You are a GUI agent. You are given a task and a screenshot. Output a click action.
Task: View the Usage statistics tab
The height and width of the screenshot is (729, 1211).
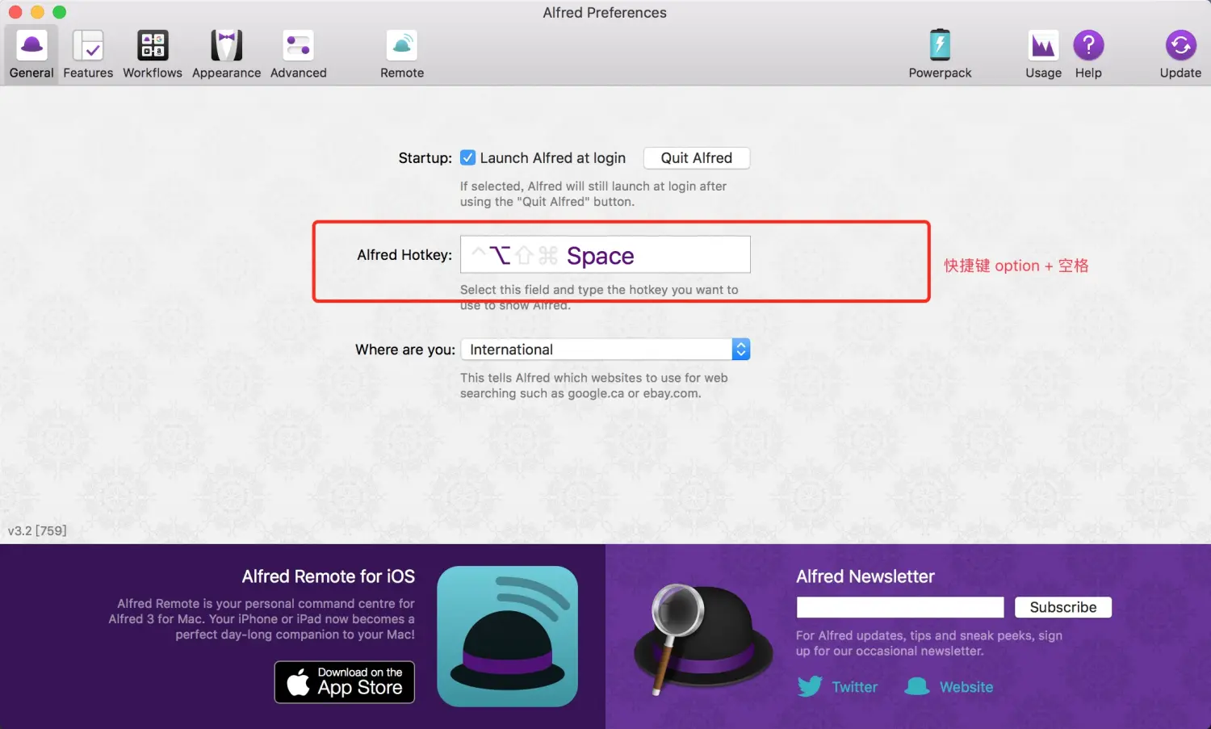[1043, 55]
